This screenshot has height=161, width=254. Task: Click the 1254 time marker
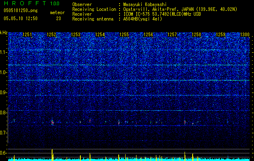(x=100, y=35)
